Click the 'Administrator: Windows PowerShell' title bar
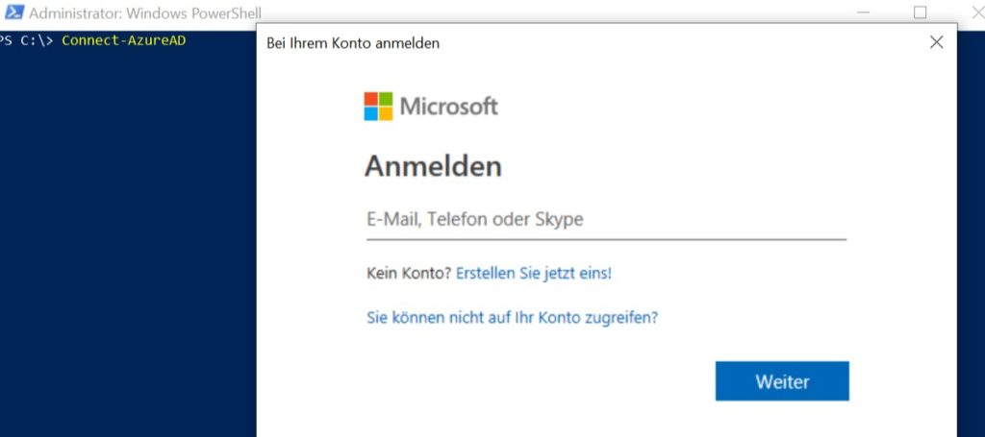The image size is (985, 437). point(145,12)
